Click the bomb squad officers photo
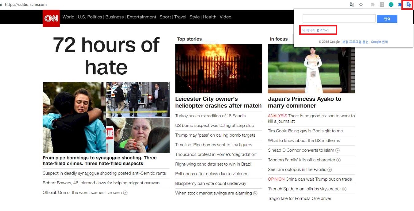 point(138,99)
